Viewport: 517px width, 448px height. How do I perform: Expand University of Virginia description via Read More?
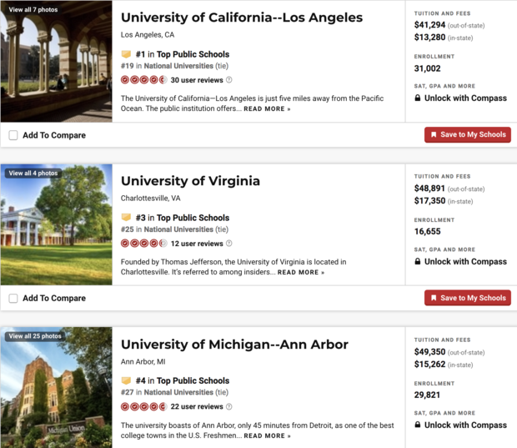[x=300, y=273]
